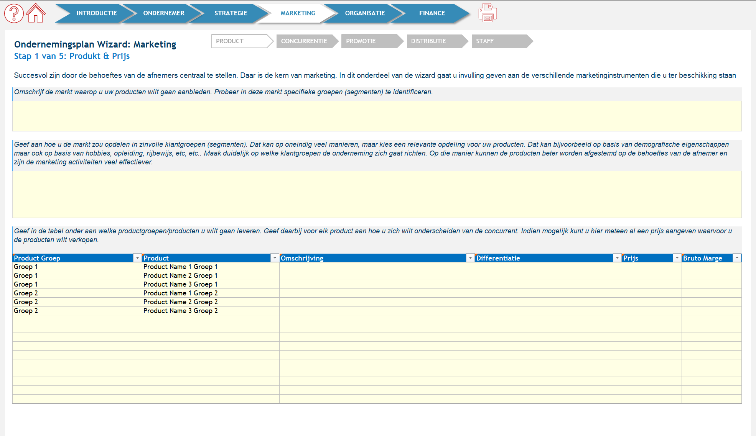Select cell Product Name 3 Groep 2
This screenshot has width=756, height=436.
tap(211, 311)
